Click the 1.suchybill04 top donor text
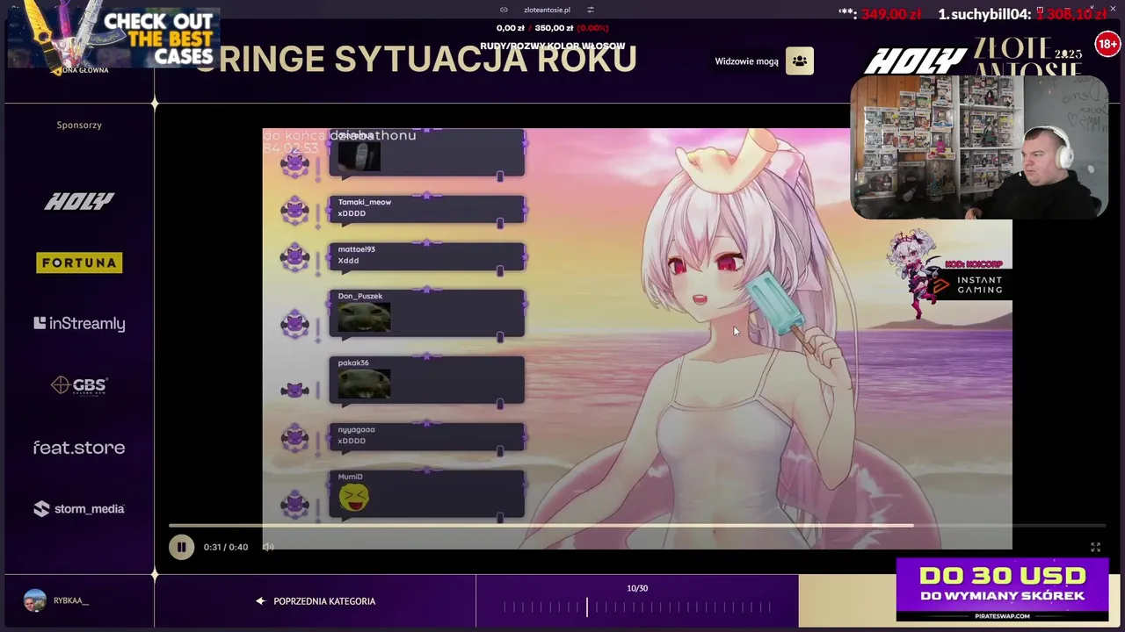This screenshot has width=1125, height=632. [1021, 14]
